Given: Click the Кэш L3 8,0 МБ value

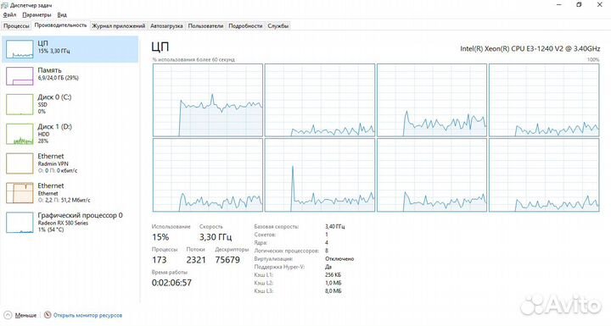Looking at the screenshot, I should click(334, 291).
